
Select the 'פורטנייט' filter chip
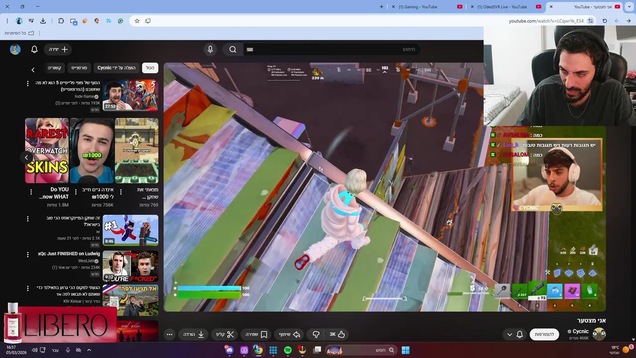79,68
